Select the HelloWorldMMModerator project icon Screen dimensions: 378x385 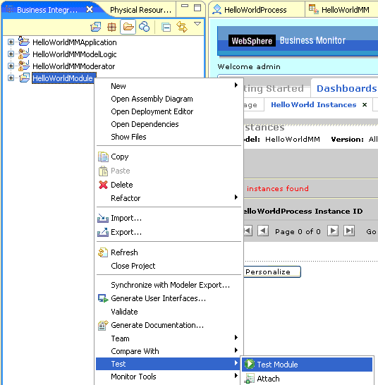pyautogui.click(x=24, y=66)
